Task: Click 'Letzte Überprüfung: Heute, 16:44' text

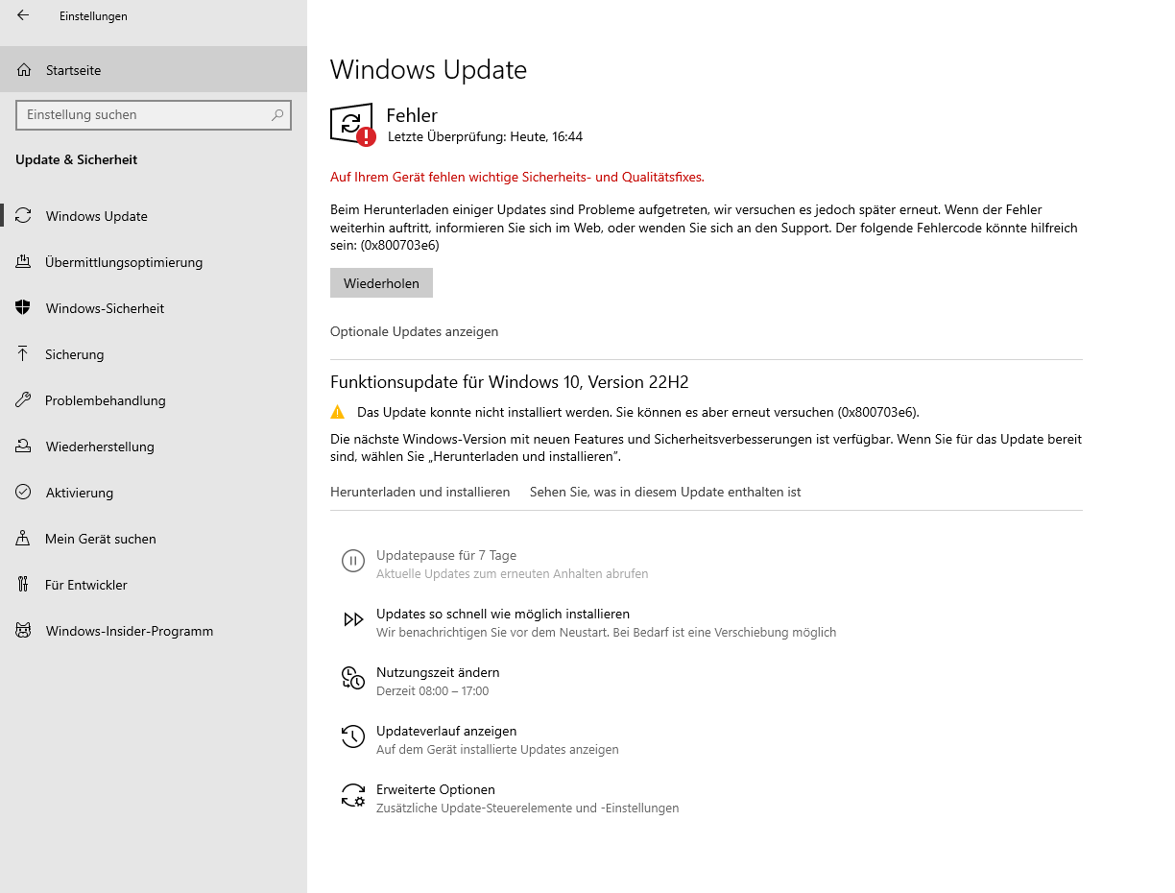Action: [x=485, y=136]
